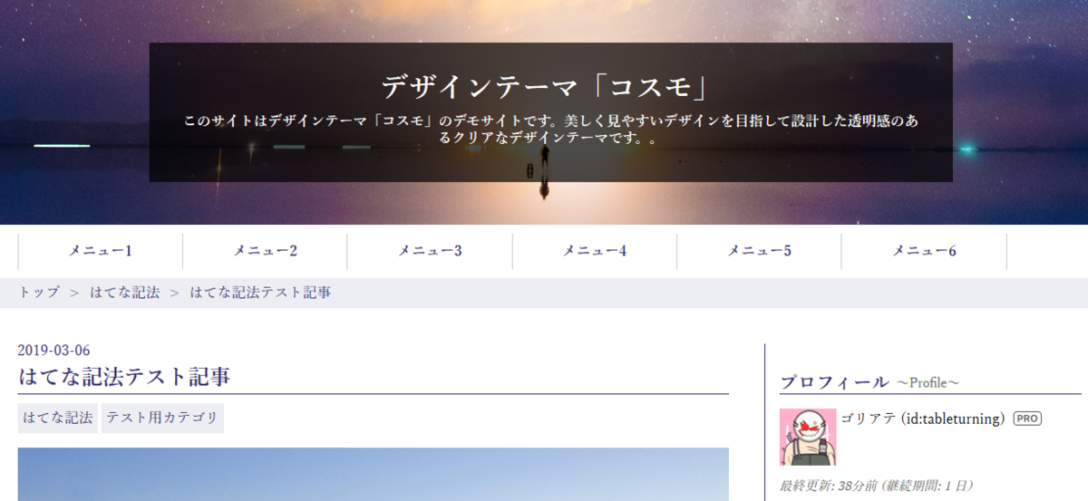Click the breadcrumb text はてな記法テスト記事
This screenshot has height=501, width=1088.
pyautogui.click(x=260, y=293)
